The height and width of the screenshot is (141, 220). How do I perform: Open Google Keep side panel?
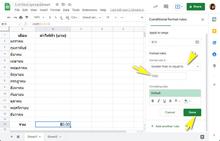214,31
